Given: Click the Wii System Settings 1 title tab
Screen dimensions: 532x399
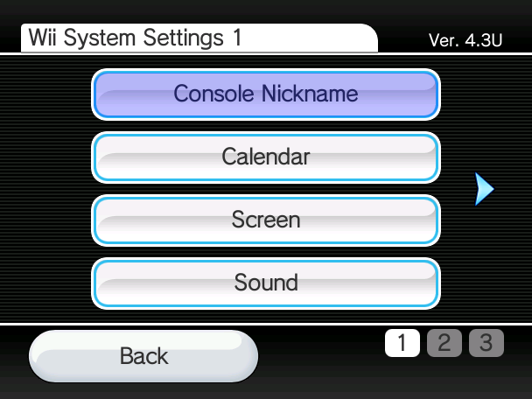Looking at the screenshot, I should (x=199, y=38).
